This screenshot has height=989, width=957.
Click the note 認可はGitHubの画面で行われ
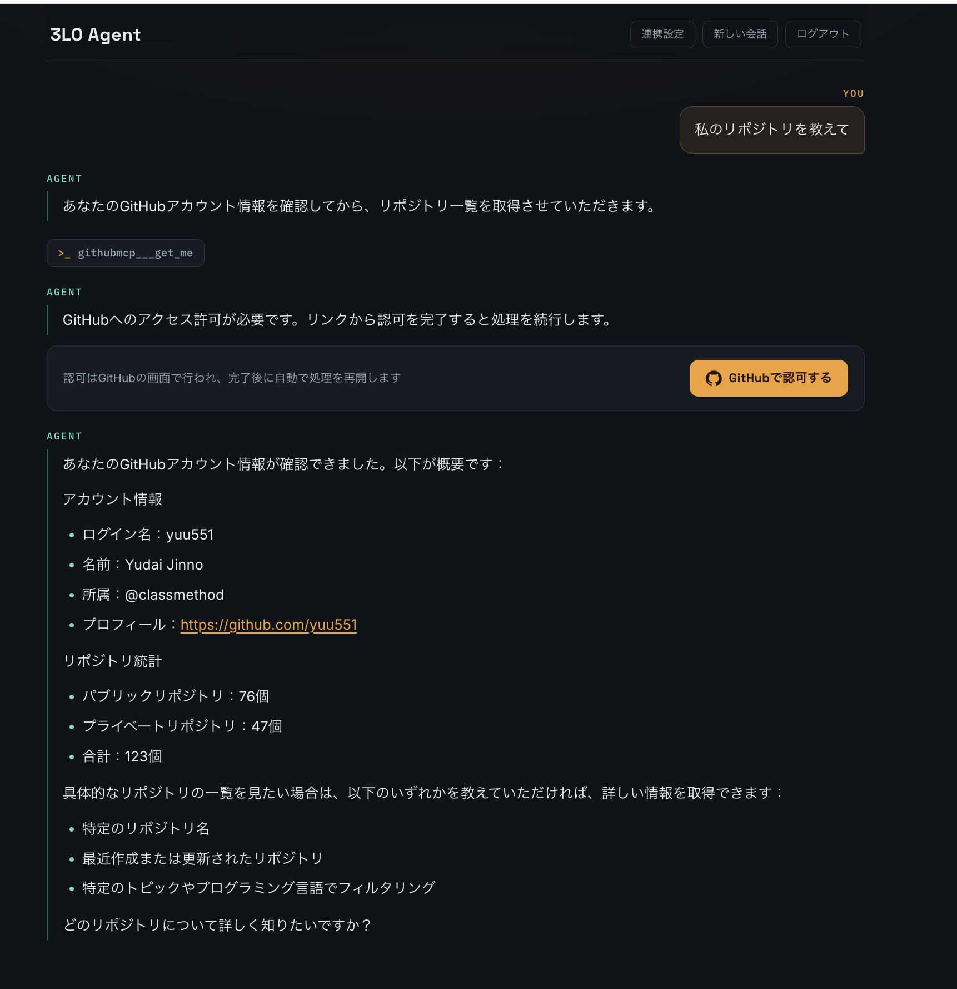point(232,378)
